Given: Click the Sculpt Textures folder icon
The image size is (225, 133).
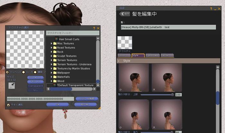Looking at the screenshot, I should [55, 56].
